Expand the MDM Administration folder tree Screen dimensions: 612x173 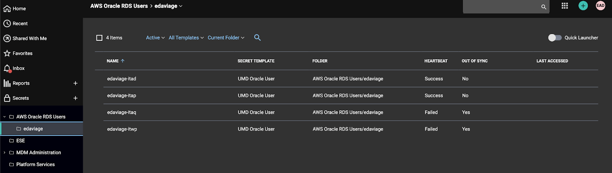click(5, 153)
